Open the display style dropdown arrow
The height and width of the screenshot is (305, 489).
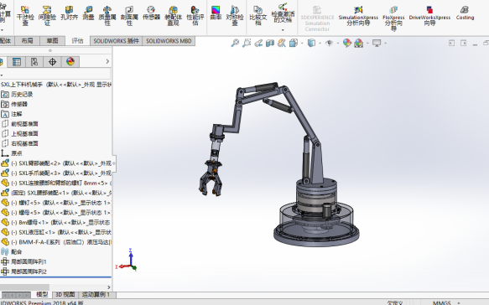(320, 43)
